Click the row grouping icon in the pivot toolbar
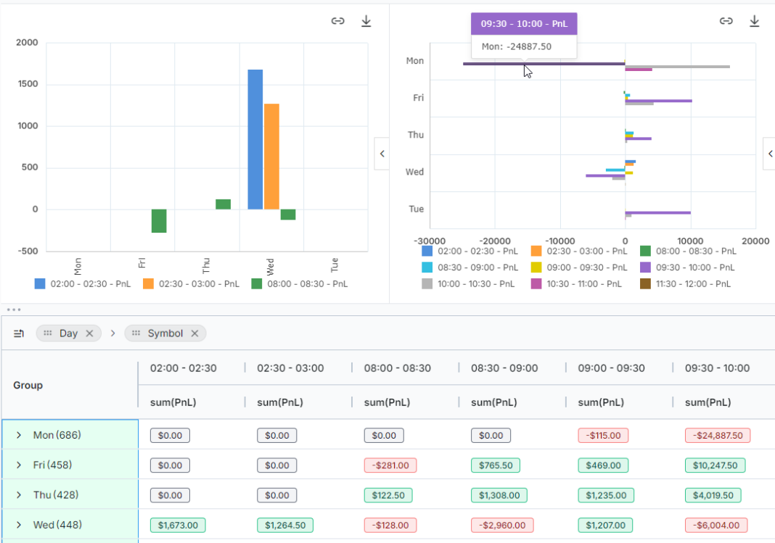 pyautogui.click(x=18, y=333)
